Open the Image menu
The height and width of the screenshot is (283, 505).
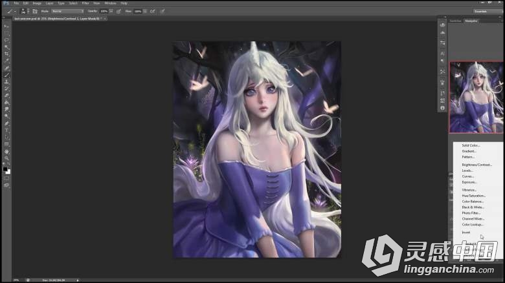tap(37, 3)
